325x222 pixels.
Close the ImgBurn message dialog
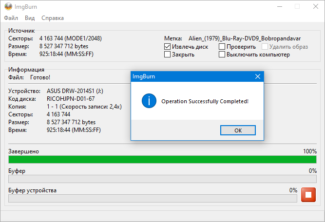[258, 76]
